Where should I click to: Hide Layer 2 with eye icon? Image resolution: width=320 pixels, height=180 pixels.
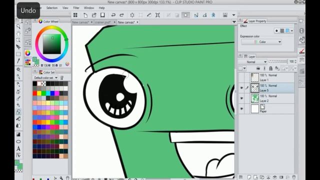[241, 98]
